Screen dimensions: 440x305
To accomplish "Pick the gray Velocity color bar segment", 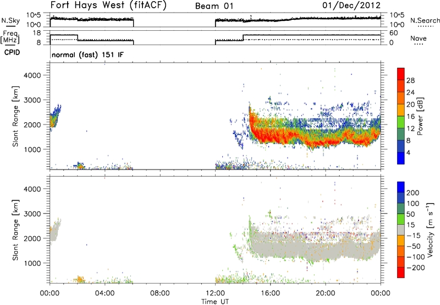I will (401, 230).
